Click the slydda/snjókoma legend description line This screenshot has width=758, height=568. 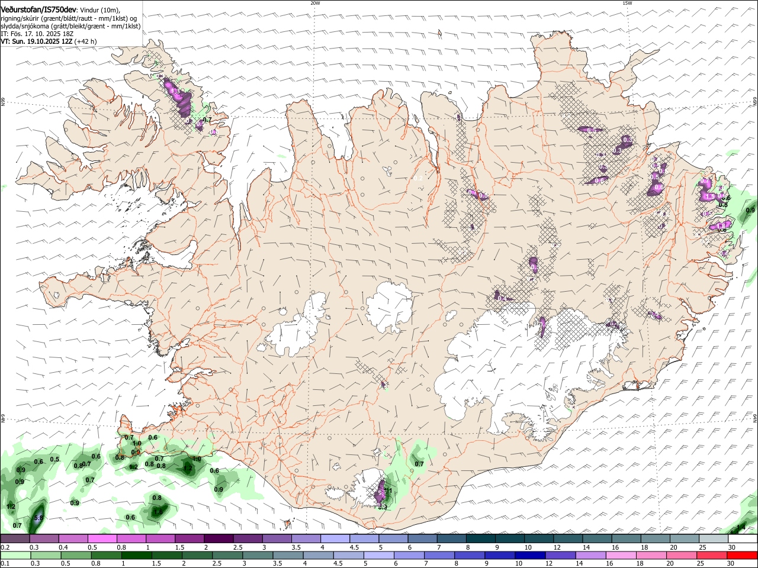(70, 26)
